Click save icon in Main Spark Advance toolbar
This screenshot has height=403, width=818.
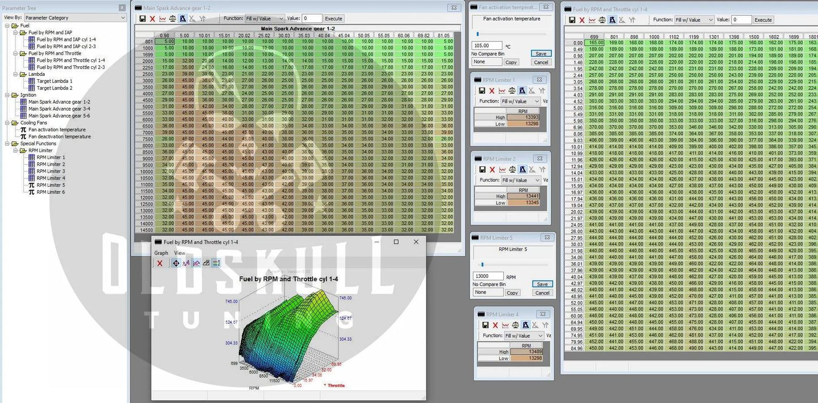143,19
